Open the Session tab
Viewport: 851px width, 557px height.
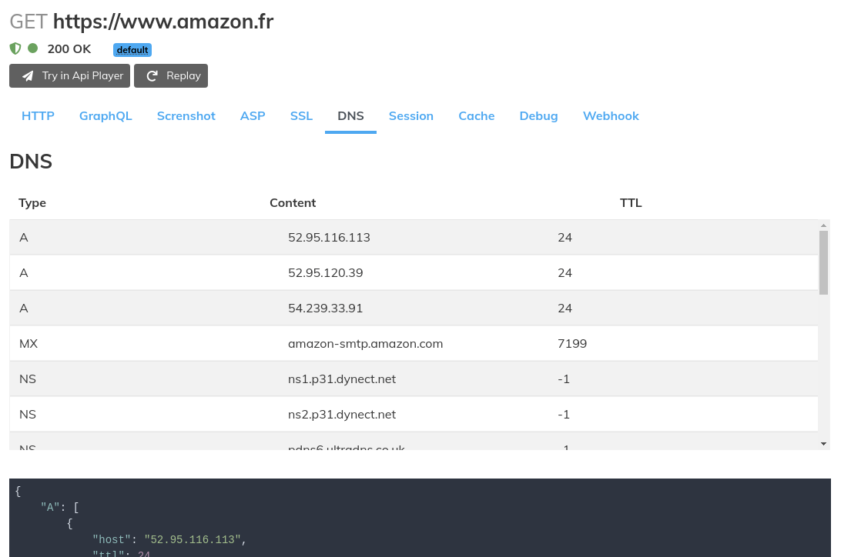[x=410, y=116]
